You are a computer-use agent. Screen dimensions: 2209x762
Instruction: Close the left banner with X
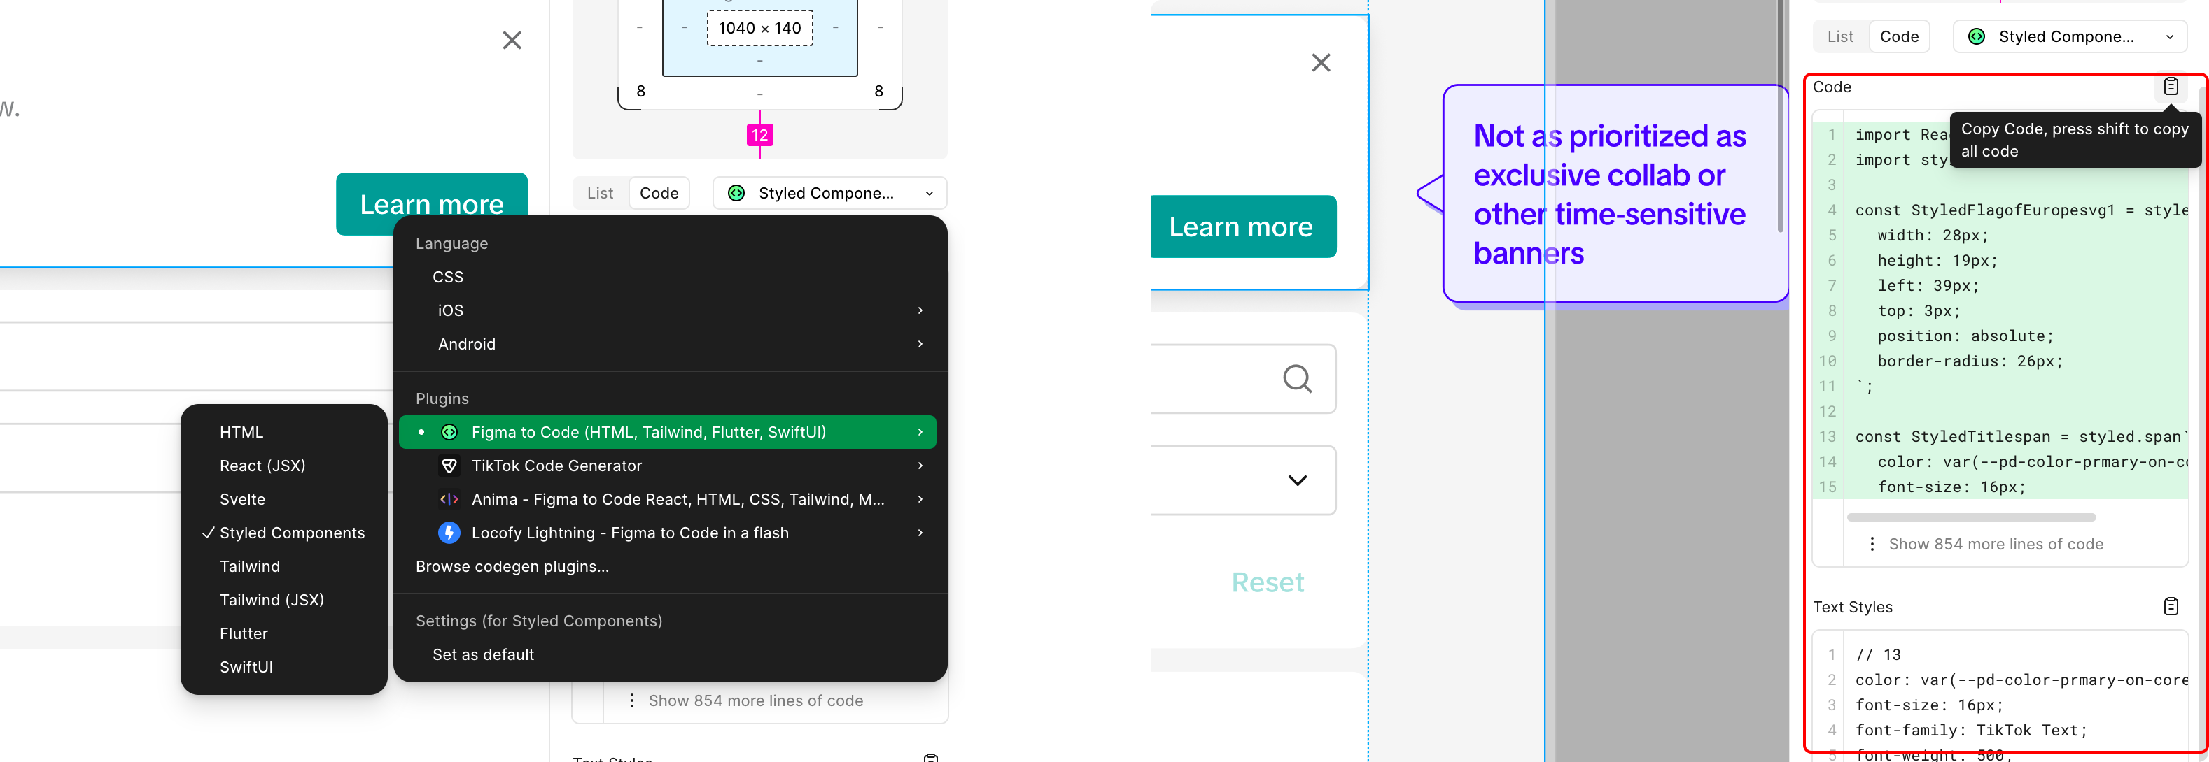[x=512, y=41]
